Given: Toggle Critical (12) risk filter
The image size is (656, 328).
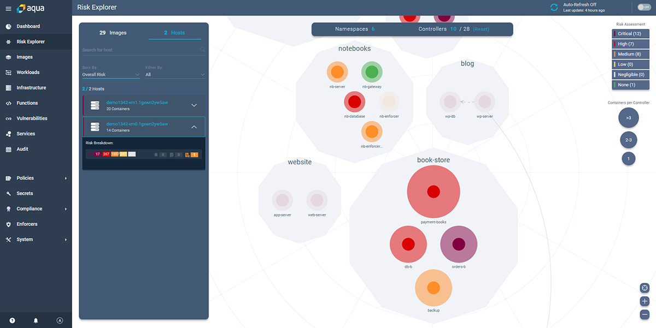Looking at the screenshot, I should click(x=630, y=34).
